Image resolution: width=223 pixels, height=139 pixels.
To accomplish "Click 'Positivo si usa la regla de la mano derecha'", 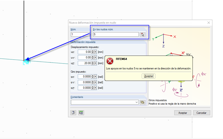I will pos(172,104).
